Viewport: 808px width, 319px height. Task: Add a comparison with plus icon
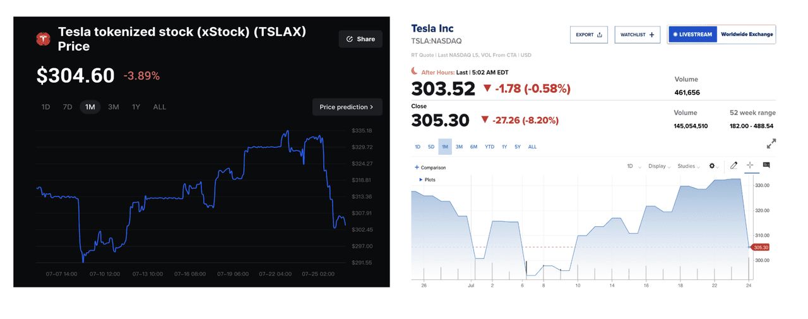coord(417,167)
